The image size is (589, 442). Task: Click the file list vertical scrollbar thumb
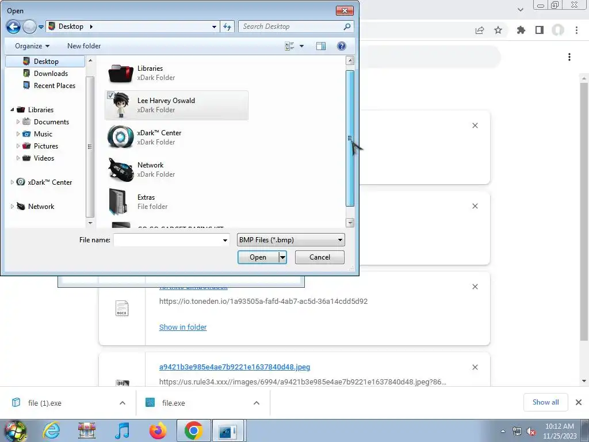[x=350, y=138]
